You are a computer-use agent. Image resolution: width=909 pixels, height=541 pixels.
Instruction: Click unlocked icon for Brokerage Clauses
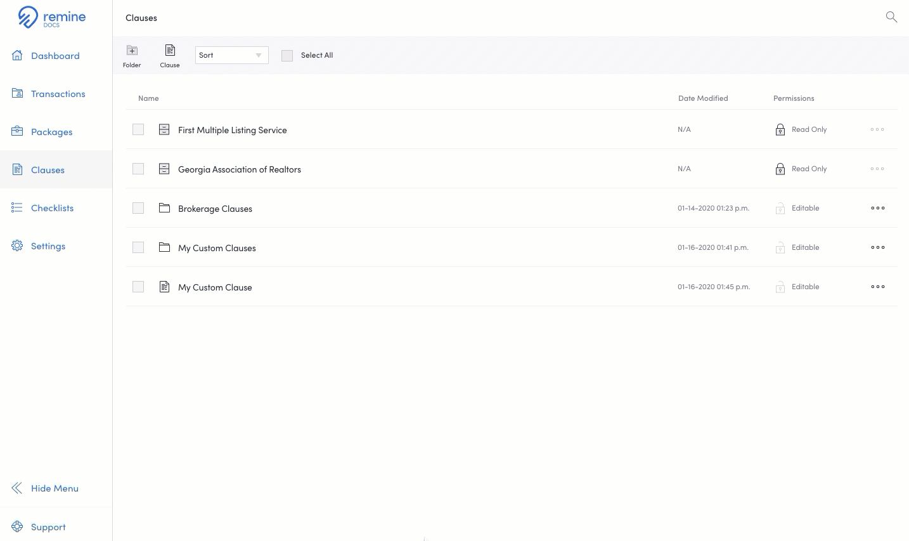tap(780, 208)
